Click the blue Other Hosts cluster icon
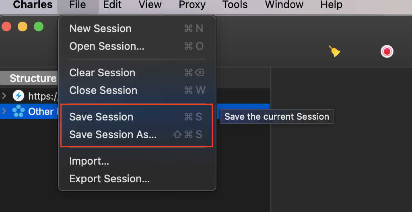 [19, 111]
